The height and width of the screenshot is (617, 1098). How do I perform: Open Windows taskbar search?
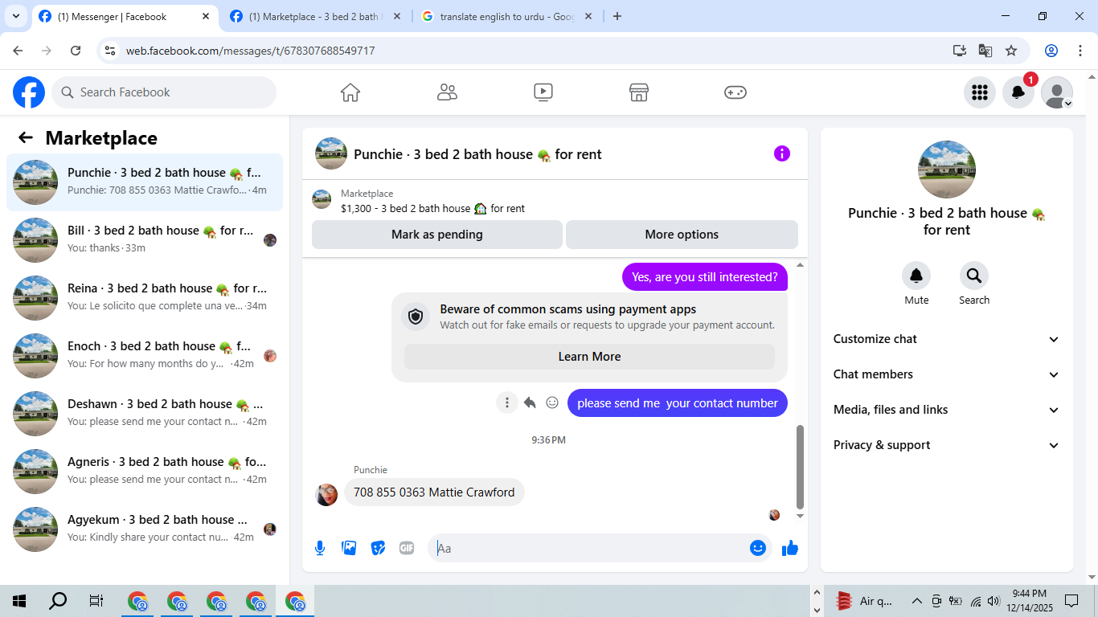click(58, 601)
